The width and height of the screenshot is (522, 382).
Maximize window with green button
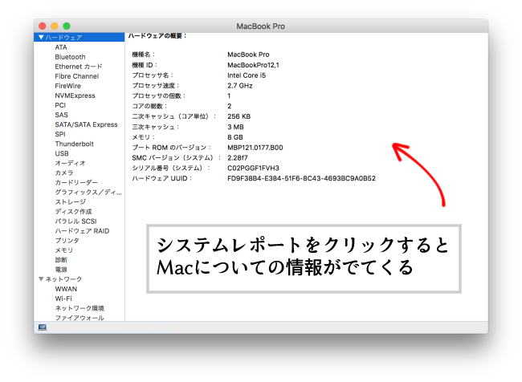67,26
